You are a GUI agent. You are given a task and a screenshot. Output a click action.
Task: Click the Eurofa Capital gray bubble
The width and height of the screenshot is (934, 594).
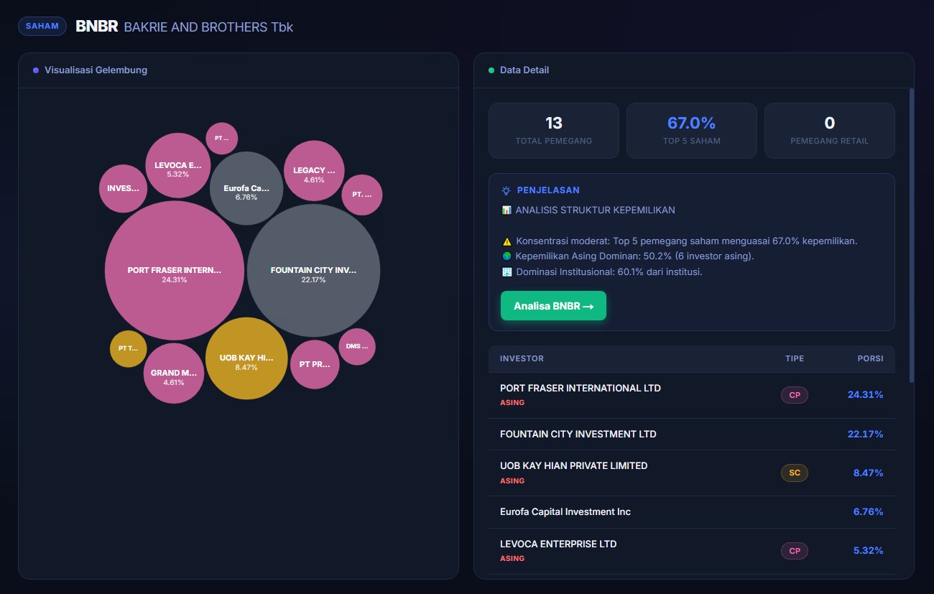tap(246, 188)
